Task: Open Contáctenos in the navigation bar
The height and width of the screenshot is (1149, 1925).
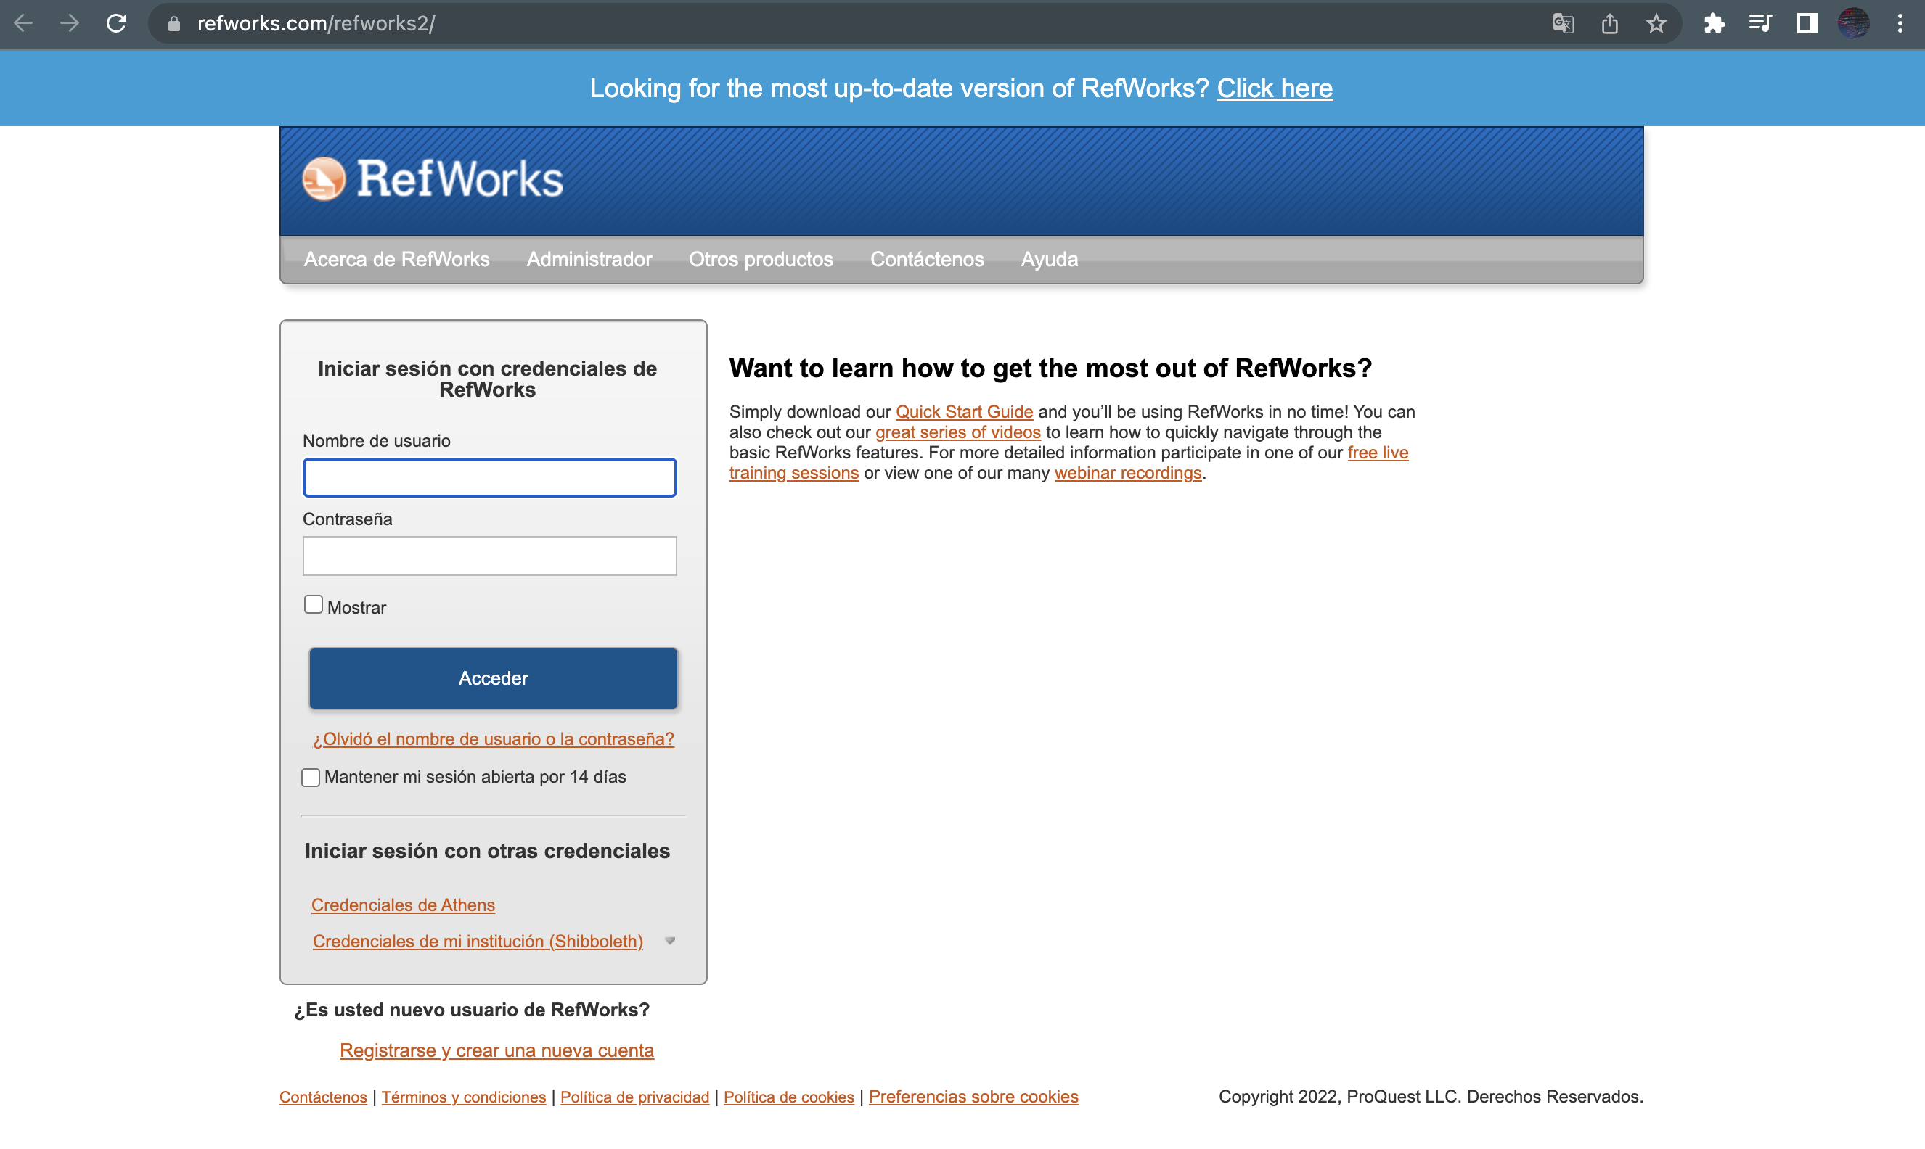Action: (927, 259)
